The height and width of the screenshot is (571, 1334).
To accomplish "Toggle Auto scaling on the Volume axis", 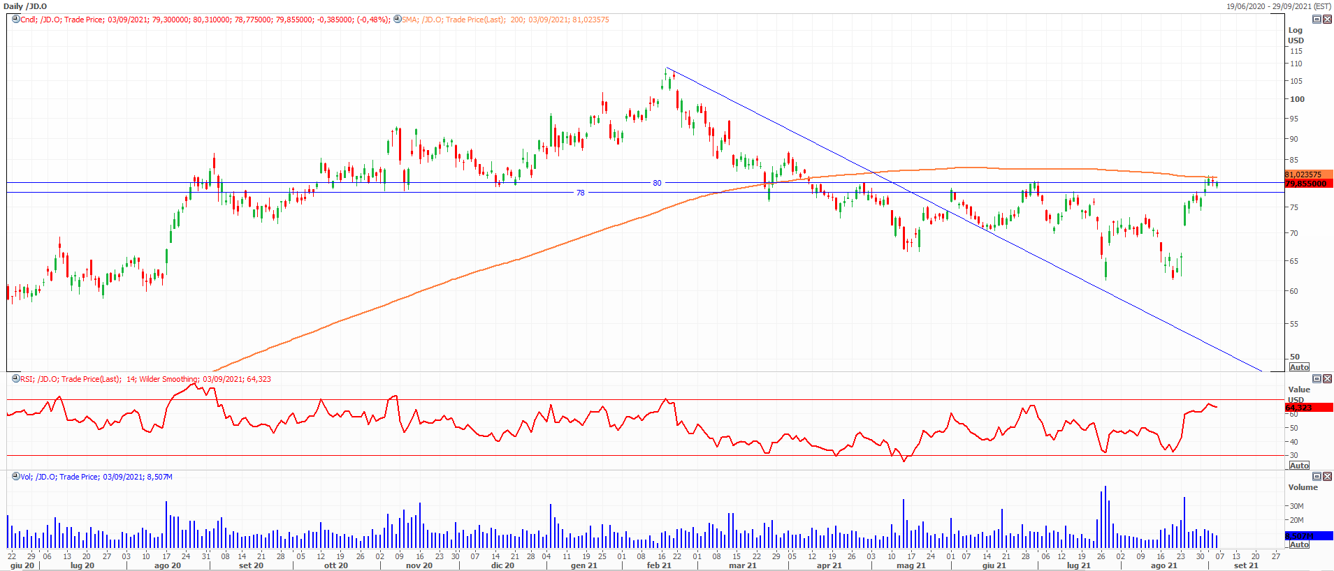I will coord(1299,544).
